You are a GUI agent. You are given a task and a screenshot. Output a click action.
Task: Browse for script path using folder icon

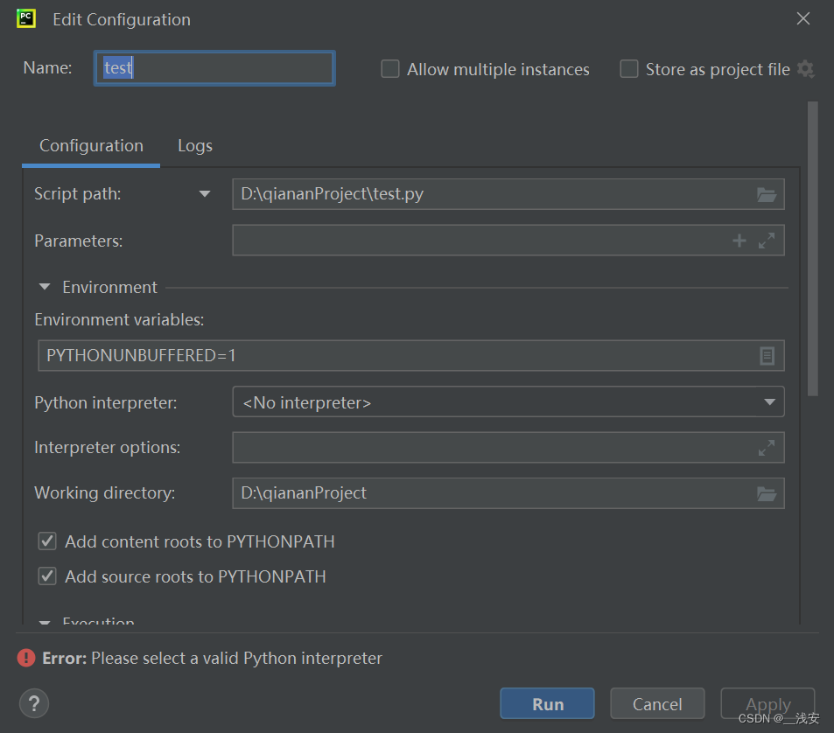pyautogui.click(x=767, y=195)
